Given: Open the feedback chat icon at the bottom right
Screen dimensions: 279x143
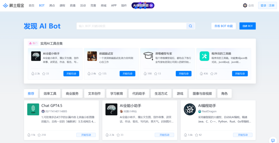Looking at the screenshot, I should pyautogui.click(x=273, y=140).
